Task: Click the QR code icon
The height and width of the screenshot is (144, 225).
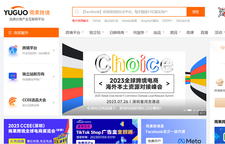Action: pyautogui.click(x=222, y=12)
